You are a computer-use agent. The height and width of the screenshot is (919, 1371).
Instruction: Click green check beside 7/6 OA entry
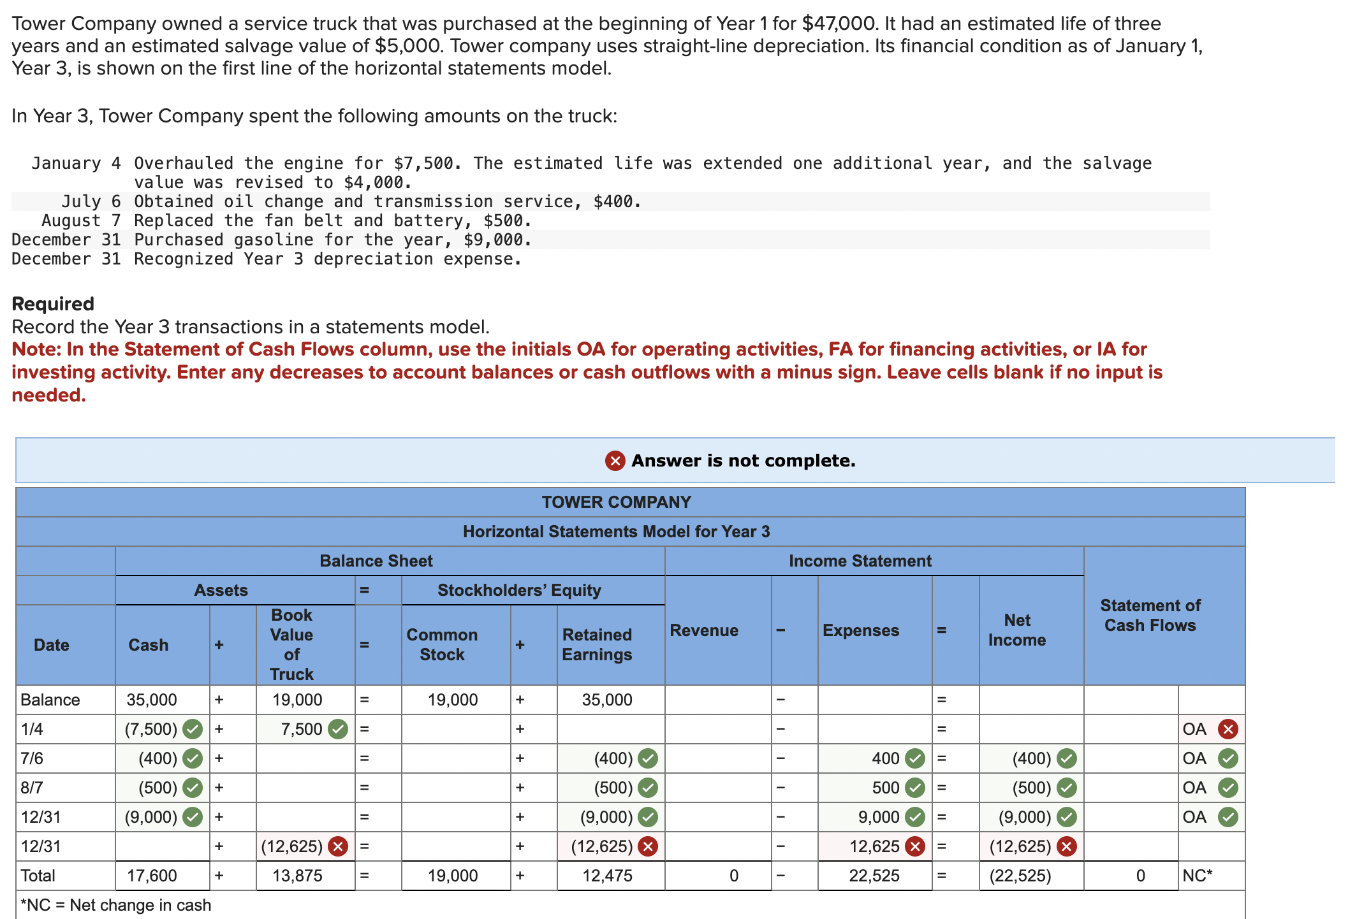1228,758
